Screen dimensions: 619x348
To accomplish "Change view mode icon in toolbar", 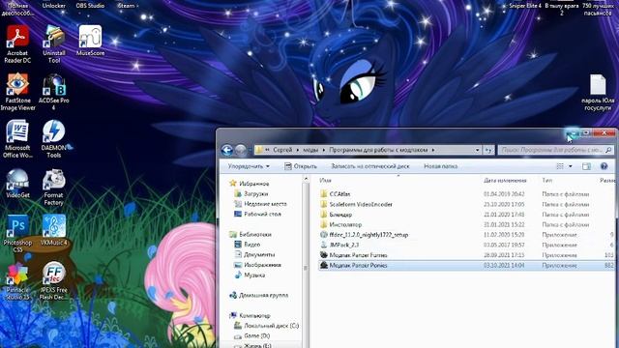I will tap(560, 166).
